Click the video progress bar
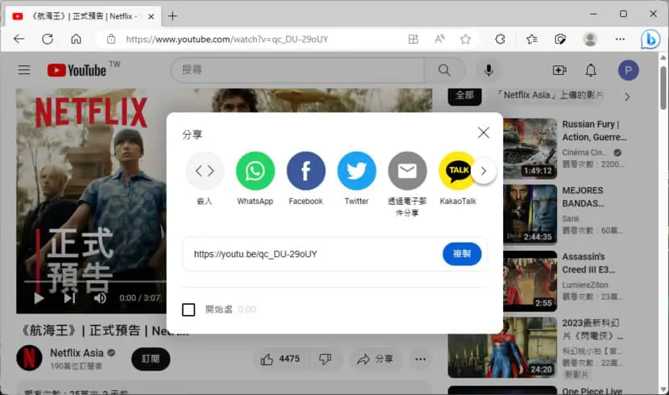The height and width of the screenshot is (395, 669). point(95,281)
